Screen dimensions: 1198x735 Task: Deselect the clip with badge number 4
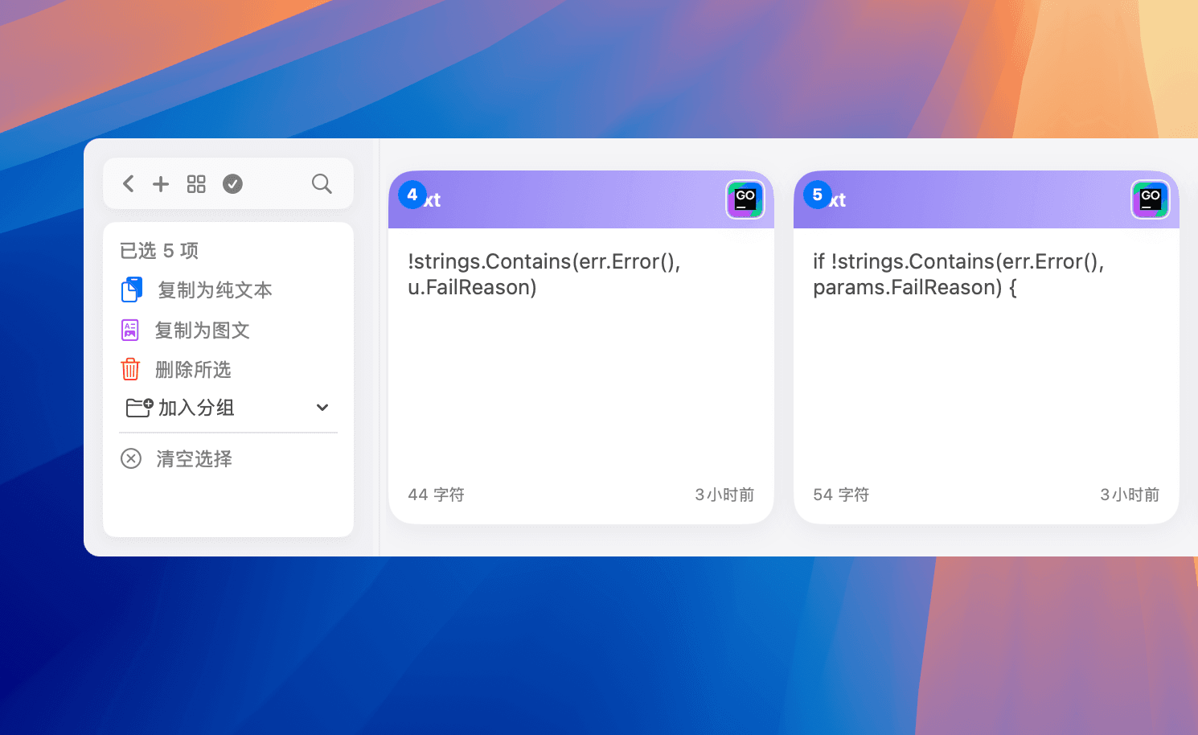[412, 195]
